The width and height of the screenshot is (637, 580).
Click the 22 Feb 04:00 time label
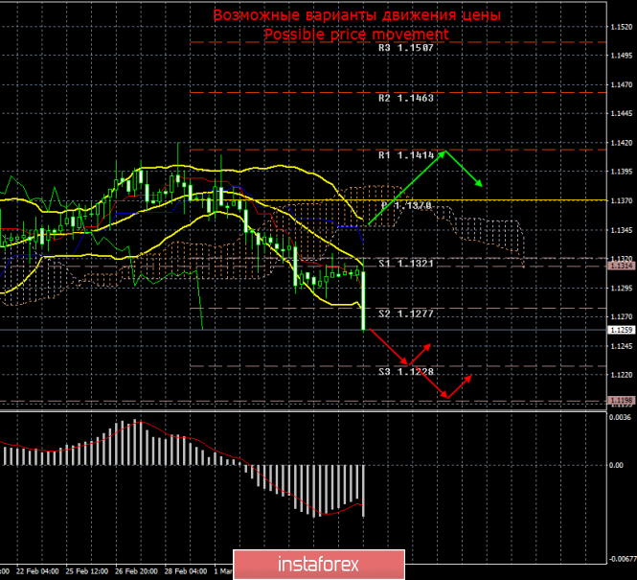(x=37, y=571)
